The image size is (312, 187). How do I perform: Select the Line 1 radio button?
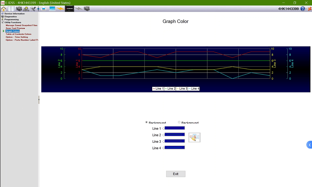pos(164,128)
